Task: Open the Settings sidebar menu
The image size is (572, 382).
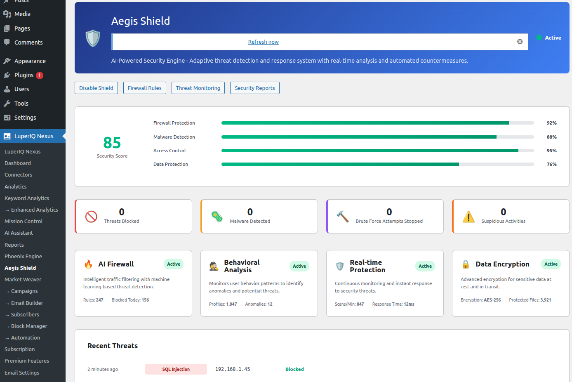Action: click(x=25, y=118)
